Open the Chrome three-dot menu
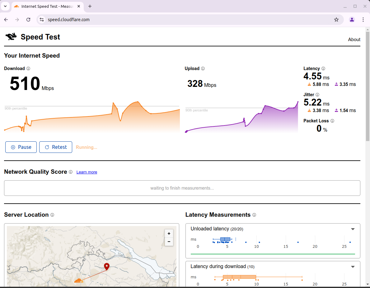Viewport: 370px width, 288px height. click(363, 20)
